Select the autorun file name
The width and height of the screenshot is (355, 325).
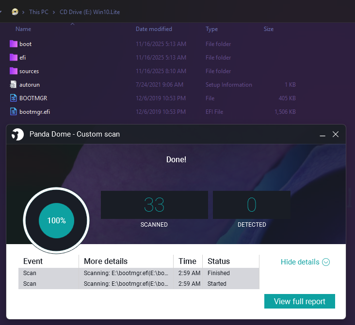30,85
